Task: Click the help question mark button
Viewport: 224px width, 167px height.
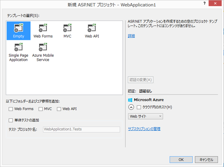Action: 204,4
